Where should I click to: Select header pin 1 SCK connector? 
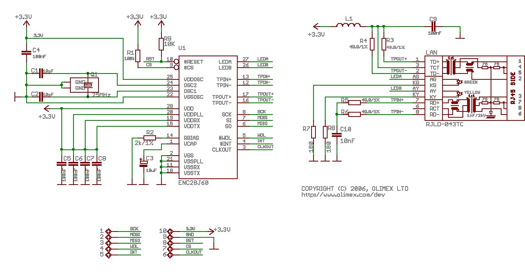[x=109, y=231]
